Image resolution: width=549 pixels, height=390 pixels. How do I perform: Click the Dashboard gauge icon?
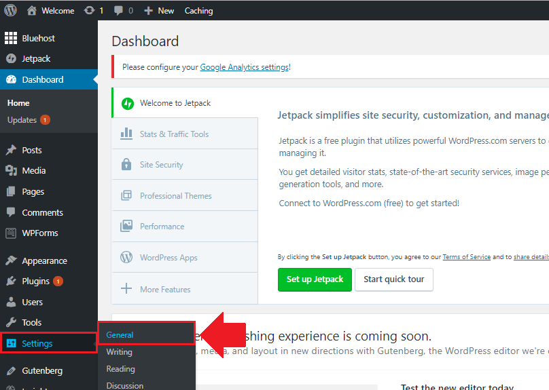coord(11,79)
